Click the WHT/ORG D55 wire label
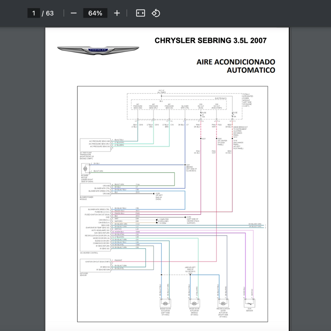The width and height of the screenshot is (331, 331). pos(127,221)
